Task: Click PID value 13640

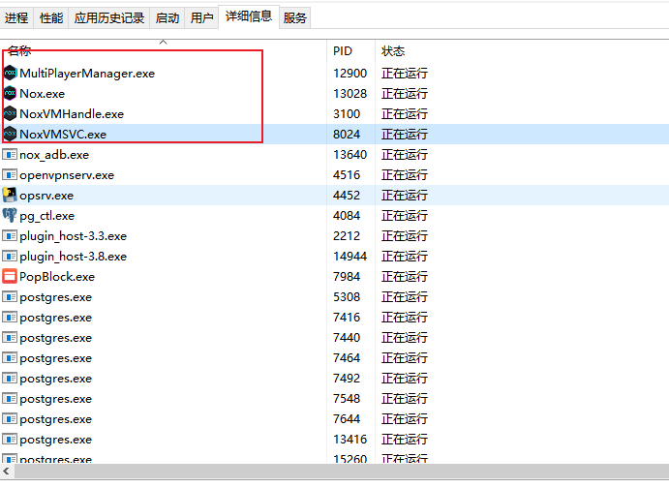Action: coord(350,154)
